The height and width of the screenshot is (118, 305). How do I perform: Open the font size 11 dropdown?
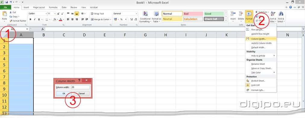pyautogui.click(x=55, y=14)
